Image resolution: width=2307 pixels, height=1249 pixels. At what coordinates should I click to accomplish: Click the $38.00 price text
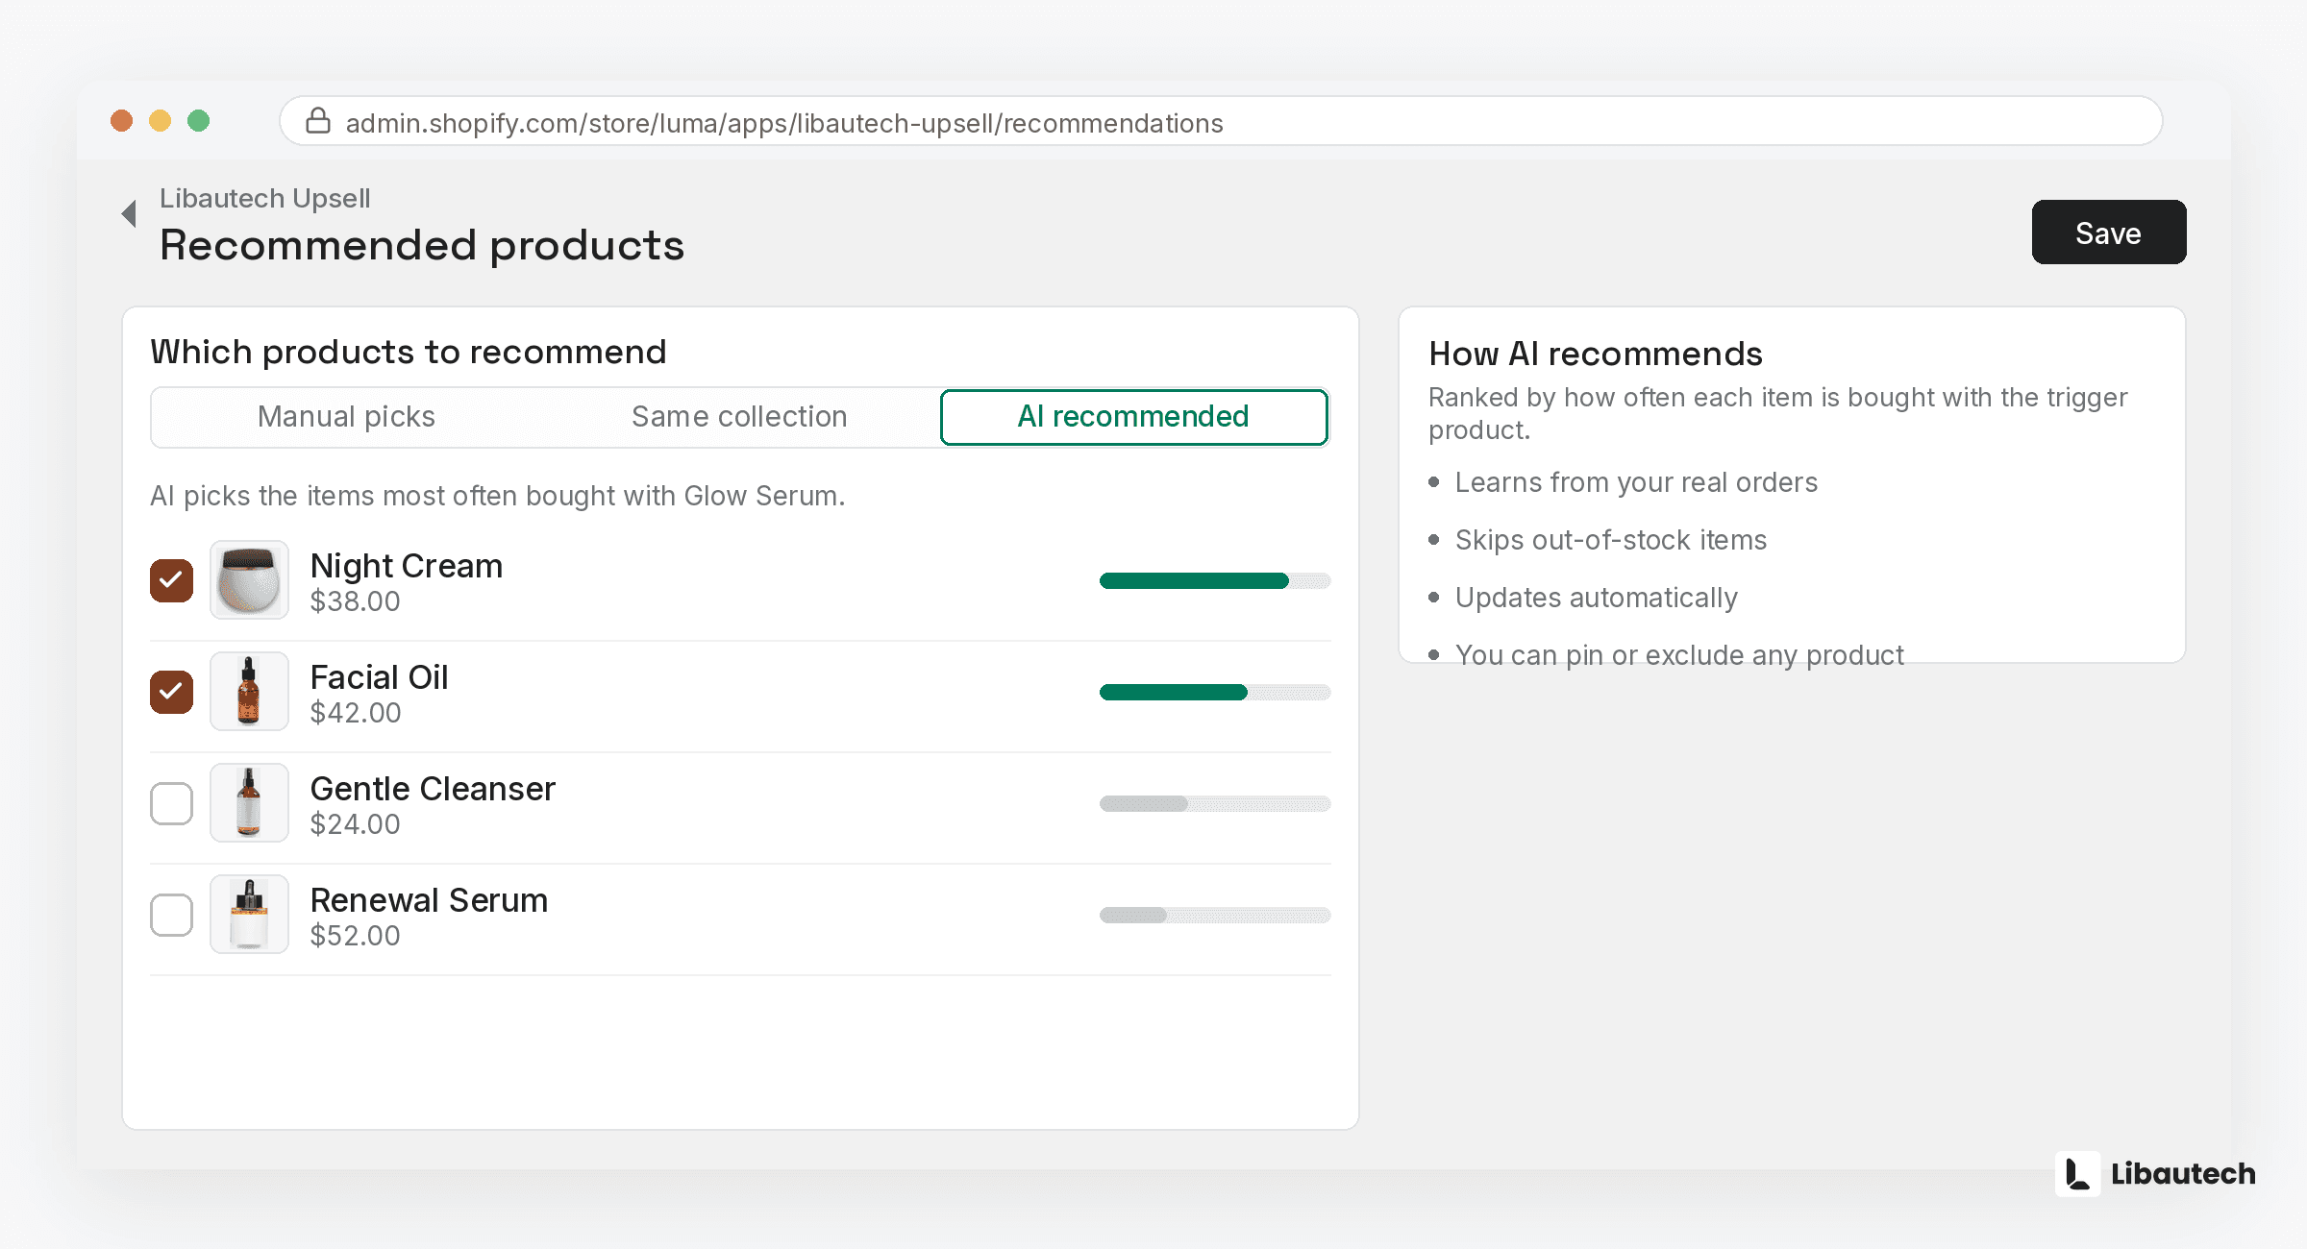tap(355, 601)
